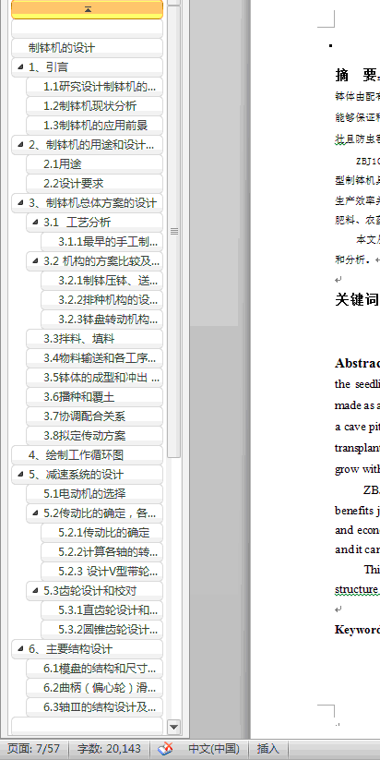Go to 1.1研究设计制钵机的 heading
The height and width of the screenshot is (760, 380).
coord(94,86)
